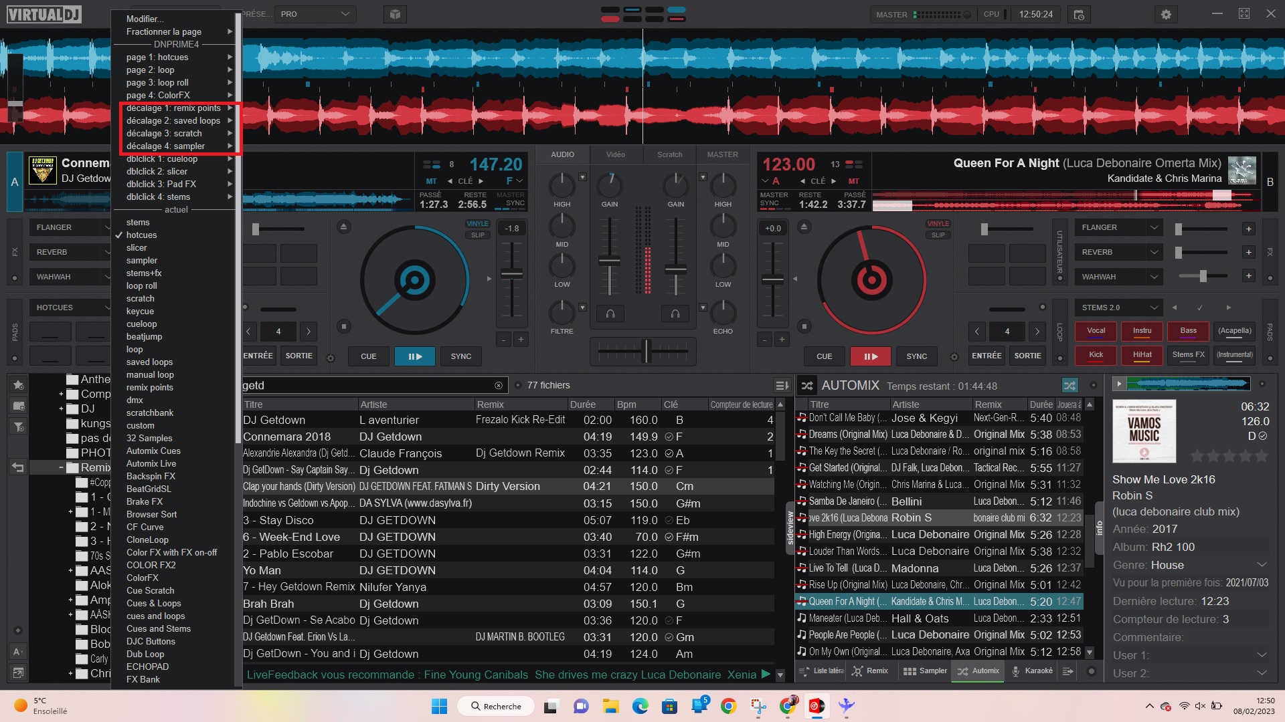Image resolution: width=1285 pixels, height=722 pixels.
Task: Open Chrome from Windows taskbar
Action: 728,706
